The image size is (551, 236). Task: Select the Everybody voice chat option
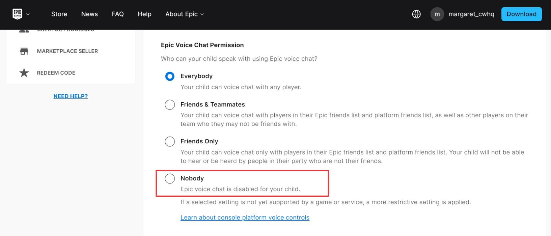pos(170,76)
